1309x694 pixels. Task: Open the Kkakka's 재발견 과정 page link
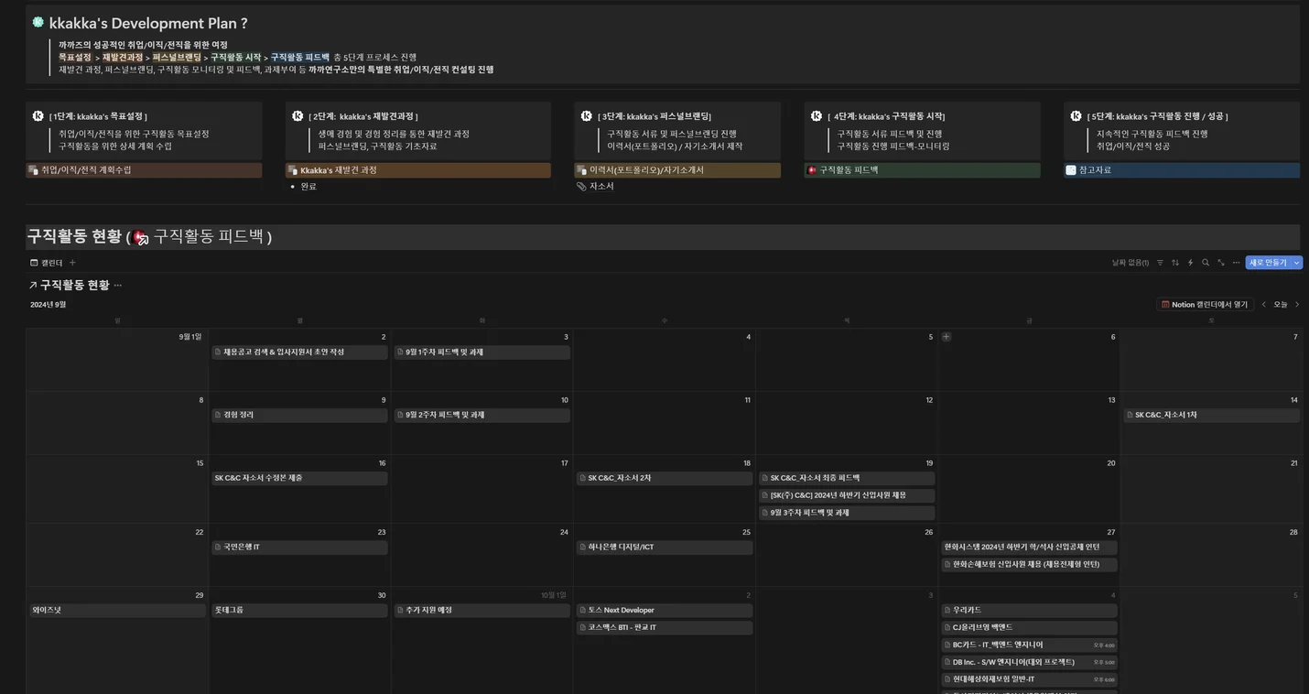[418, 170]
